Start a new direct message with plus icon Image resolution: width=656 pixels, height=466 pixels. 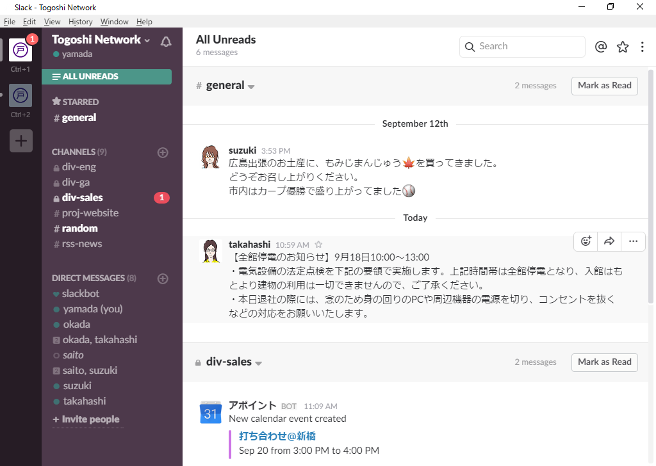[x=163, y=278]
